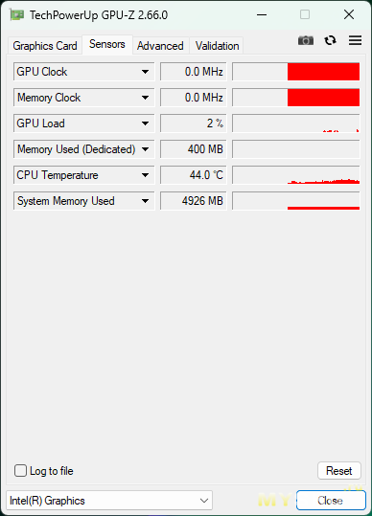The image size is (372, 516).
Task: Open the Memory Clock sensor dropdown
Action: point(145,98)
